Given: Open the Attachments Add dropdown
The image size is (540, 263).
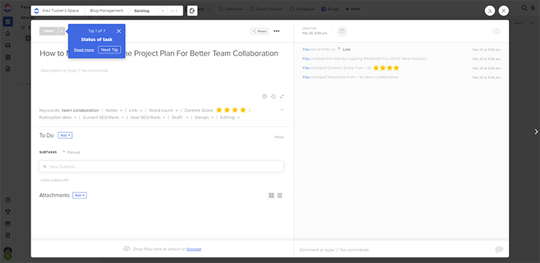Looking at the screenshot, I should (79, 195).
